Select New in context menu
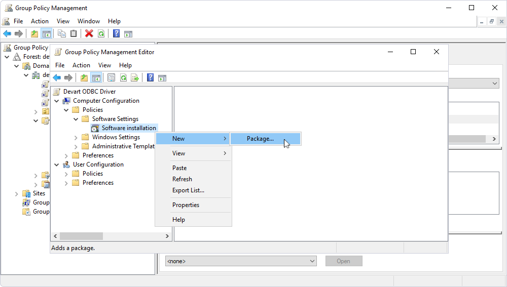This screenshot has width=507, height=287. tap(193, 139)
